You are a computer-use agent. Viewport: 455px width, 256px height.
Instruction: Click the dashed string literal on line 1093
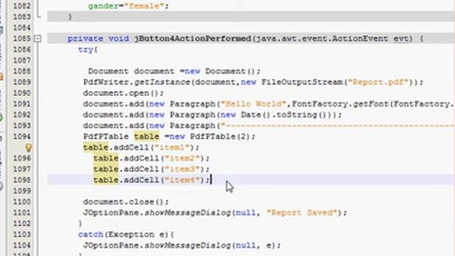(338, 126)
